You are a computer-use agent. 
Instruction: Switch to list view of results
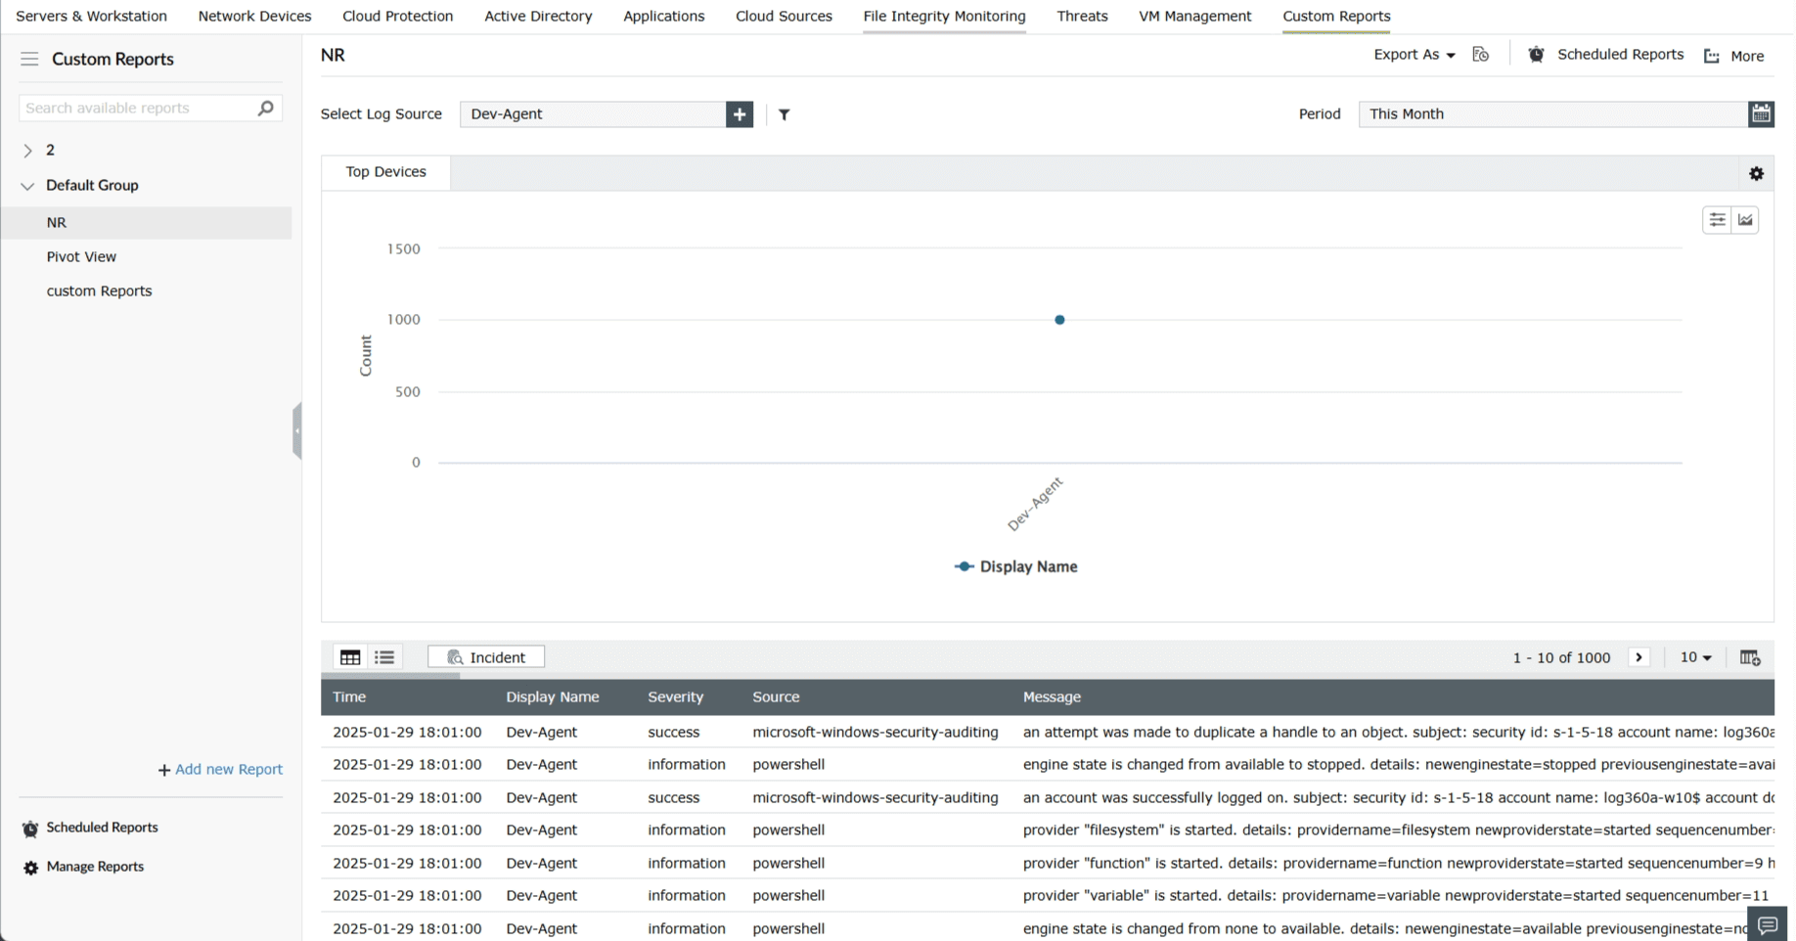[x=383, y=656]
